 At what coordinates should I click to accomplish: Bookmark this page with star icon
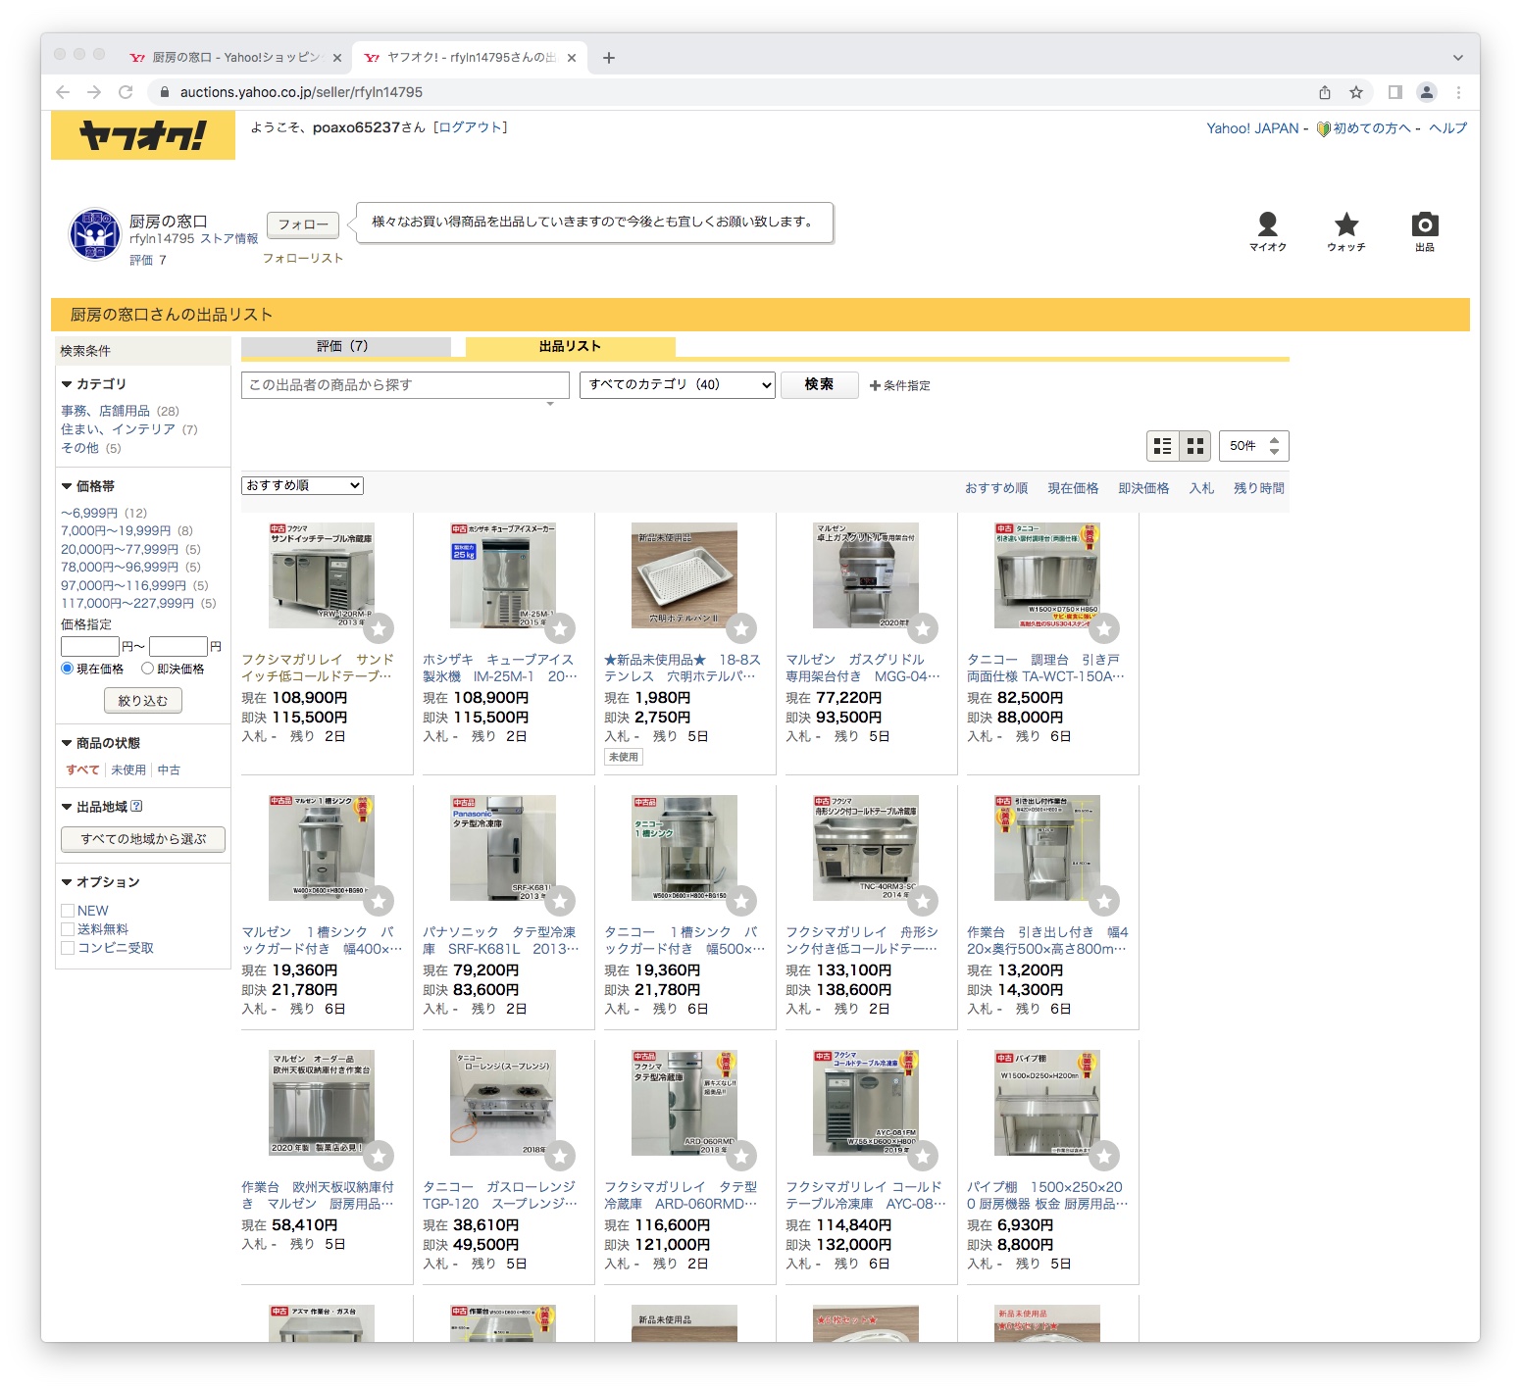pos(1356,92)
